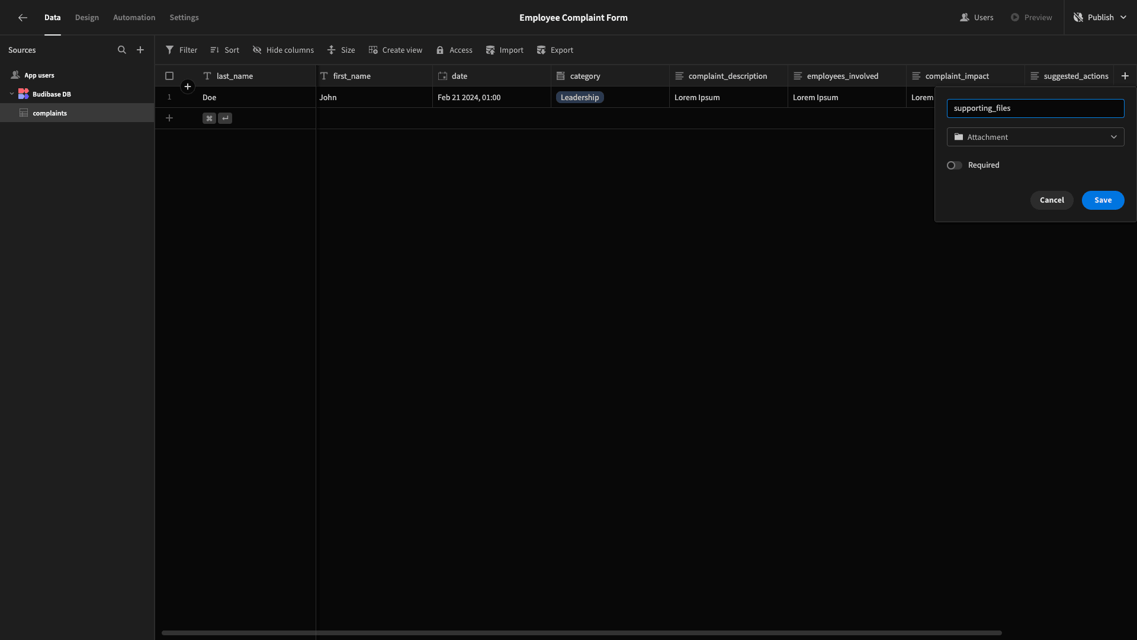The height and width of the screenshot is (640, 1137).
Task: Click row number 1
Action: [169, 97]
